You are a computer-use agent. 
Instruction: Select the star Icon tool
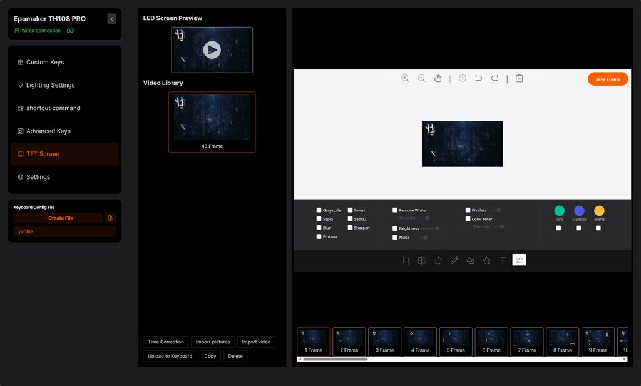pos(486,260)
